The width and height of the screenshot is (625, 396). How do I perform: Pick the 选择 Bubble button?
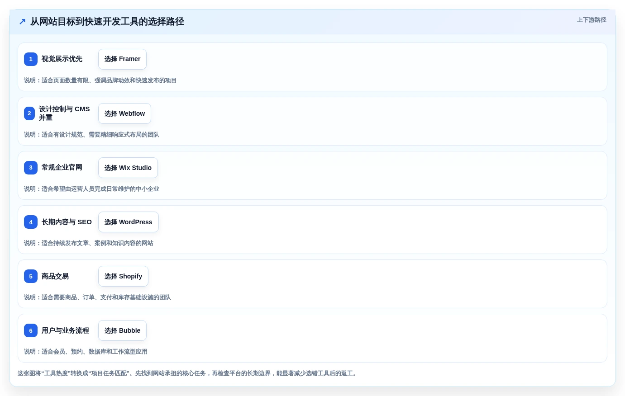(x=122, y=330)
